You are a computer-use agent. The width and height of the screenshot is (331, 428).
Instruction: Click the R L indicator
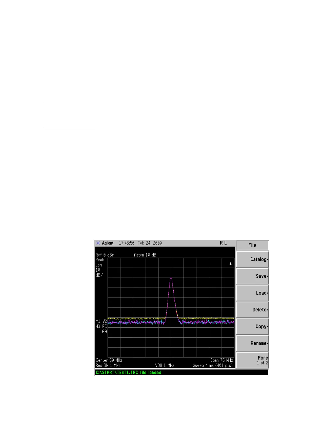223,243
